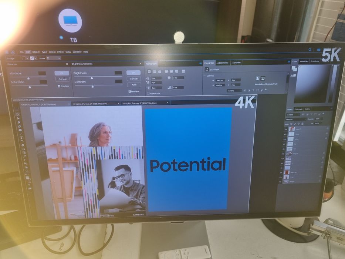Click OK in the Vibrance dialog
Image resolution: width=345 pixels, height=259 pixels.
click(x=62, y=73)
